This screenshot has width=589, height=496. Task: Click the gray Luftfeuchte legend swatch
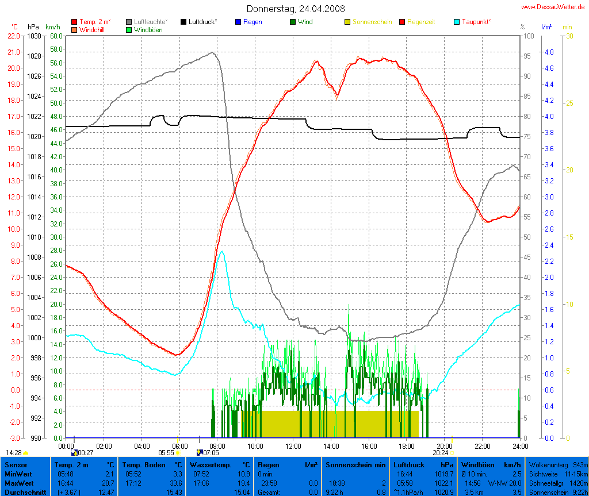(x=129, y=22)
